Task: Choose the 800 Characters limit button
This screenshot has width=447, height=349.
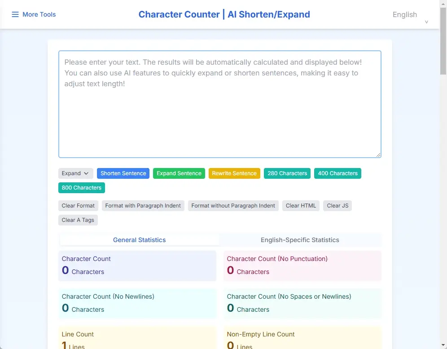Action: (82, 188)
